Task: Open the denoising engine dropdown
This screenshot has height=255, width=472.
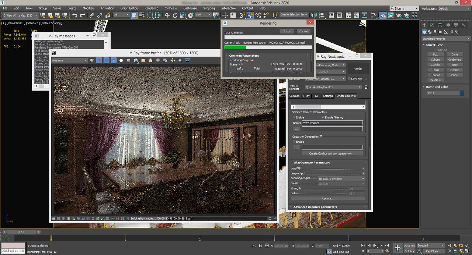Action: click(341, 178)
